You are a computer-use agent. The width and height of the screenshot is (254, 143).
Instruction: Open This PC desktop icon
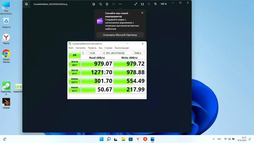6,8
